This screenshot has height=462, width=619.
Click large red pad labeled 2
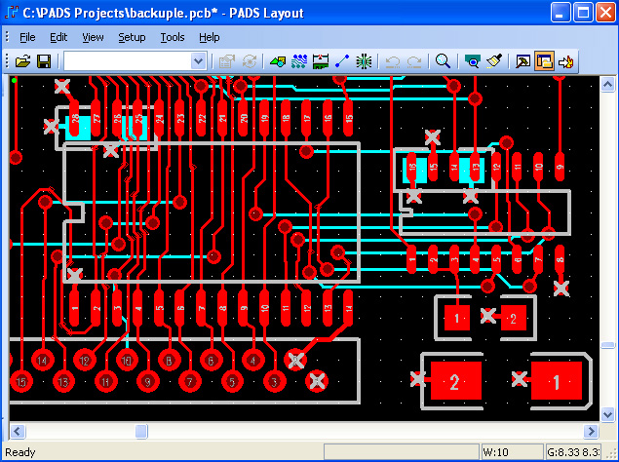(453, 381)
